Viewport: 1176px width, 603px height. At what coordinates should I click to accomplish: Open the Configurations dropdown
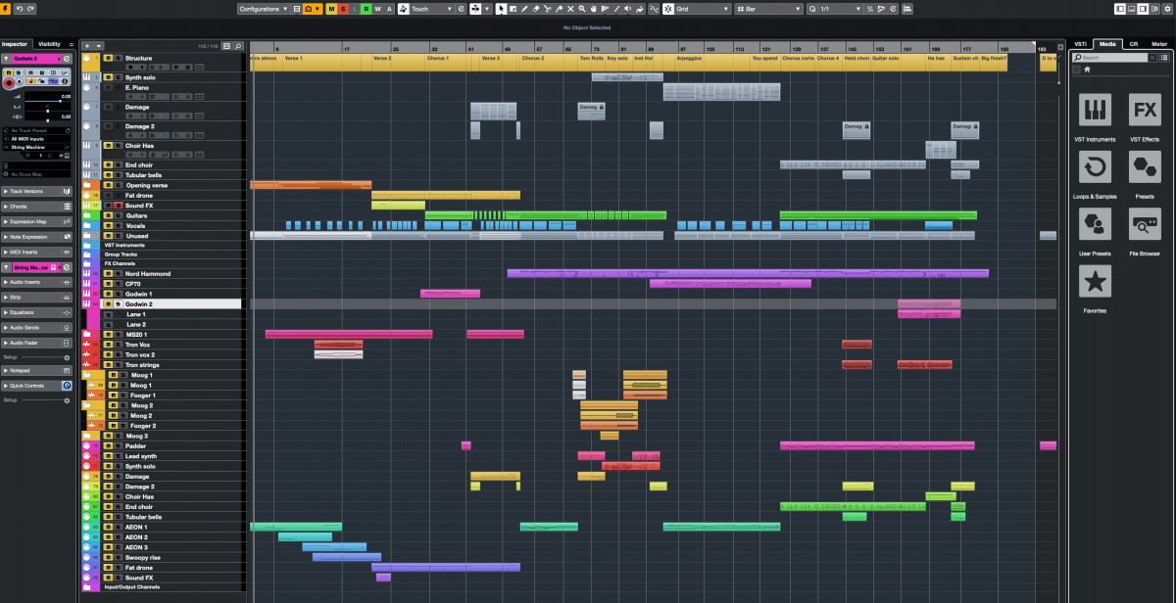coord(264,9)
